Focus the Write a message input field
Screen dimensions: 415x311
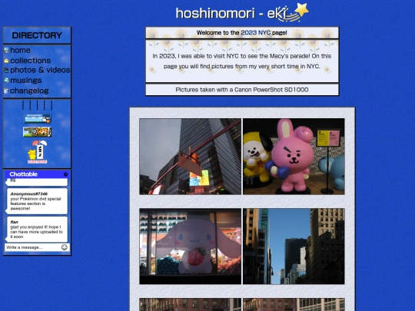33,247
